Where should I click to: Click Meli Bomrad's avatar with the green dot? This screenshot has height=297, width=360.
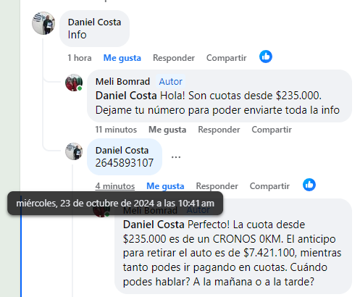pyautogui.click(x=74, y=83)
